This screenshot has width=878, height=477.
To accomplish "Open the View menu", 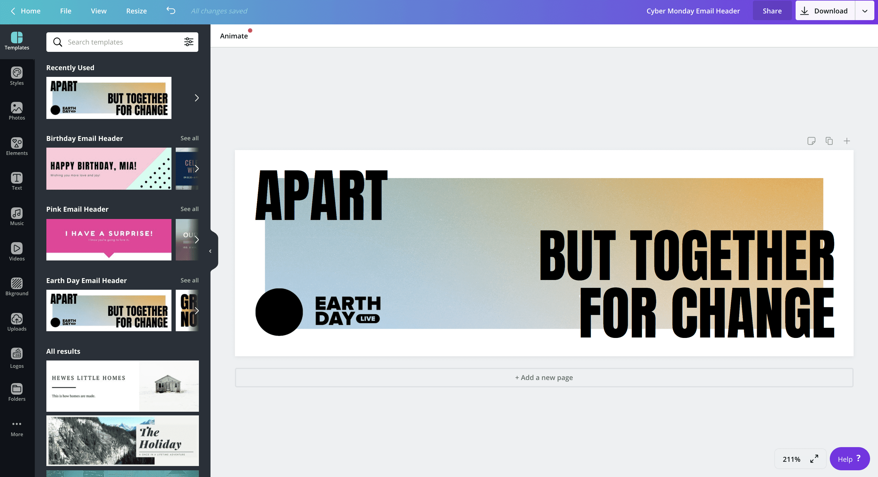I will click(98, 10).
